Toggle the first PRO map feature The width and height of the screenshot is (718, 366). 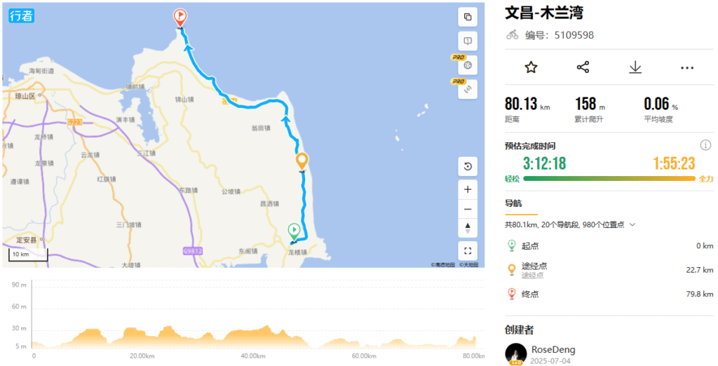pos(468,65)
